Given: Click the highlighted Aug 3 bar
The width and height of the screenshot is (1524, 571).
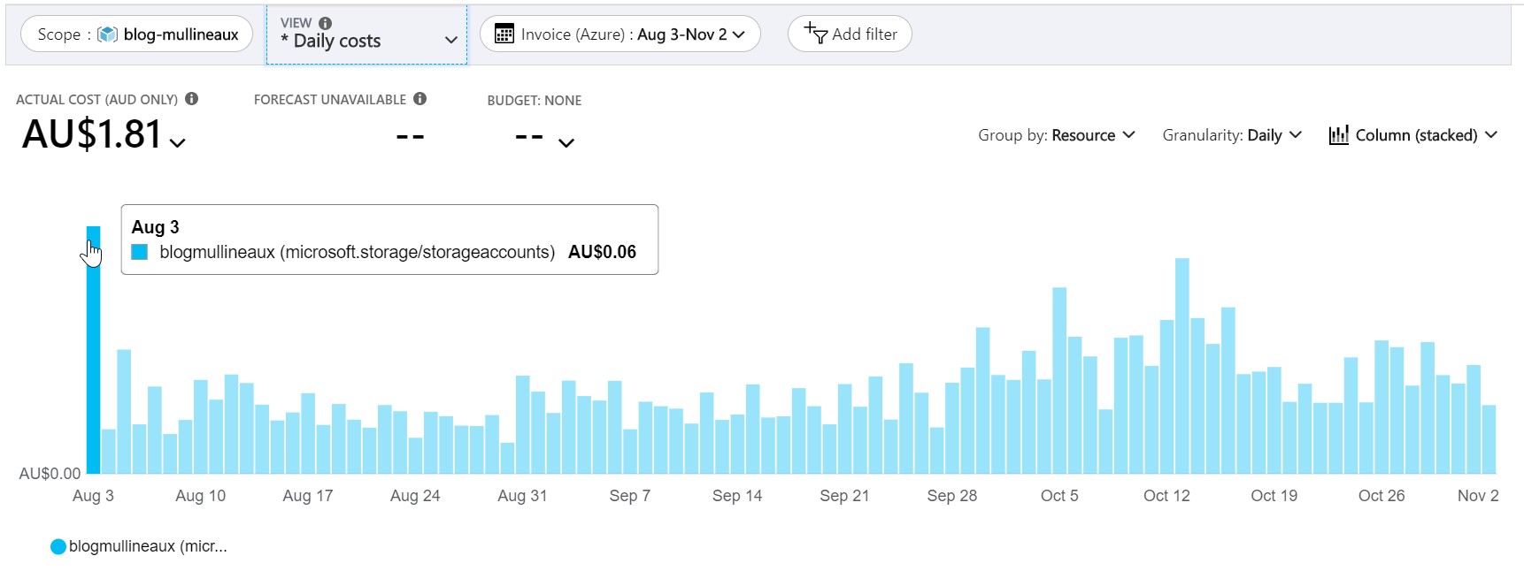Looking at the screenshot, I should click(x=93, y=354).
